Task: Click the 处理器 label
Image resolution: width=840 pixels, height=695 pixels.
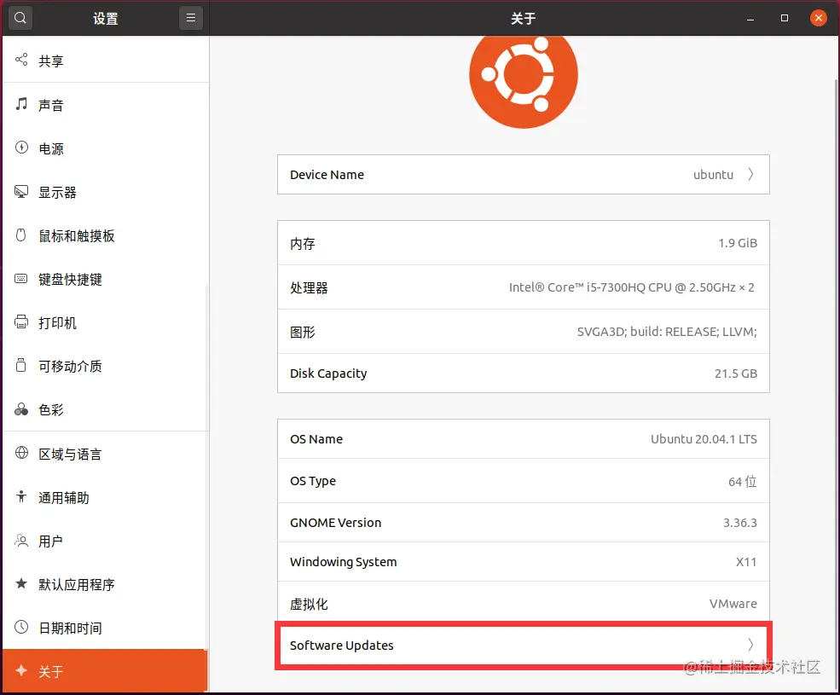Action: tap(309, 287)
